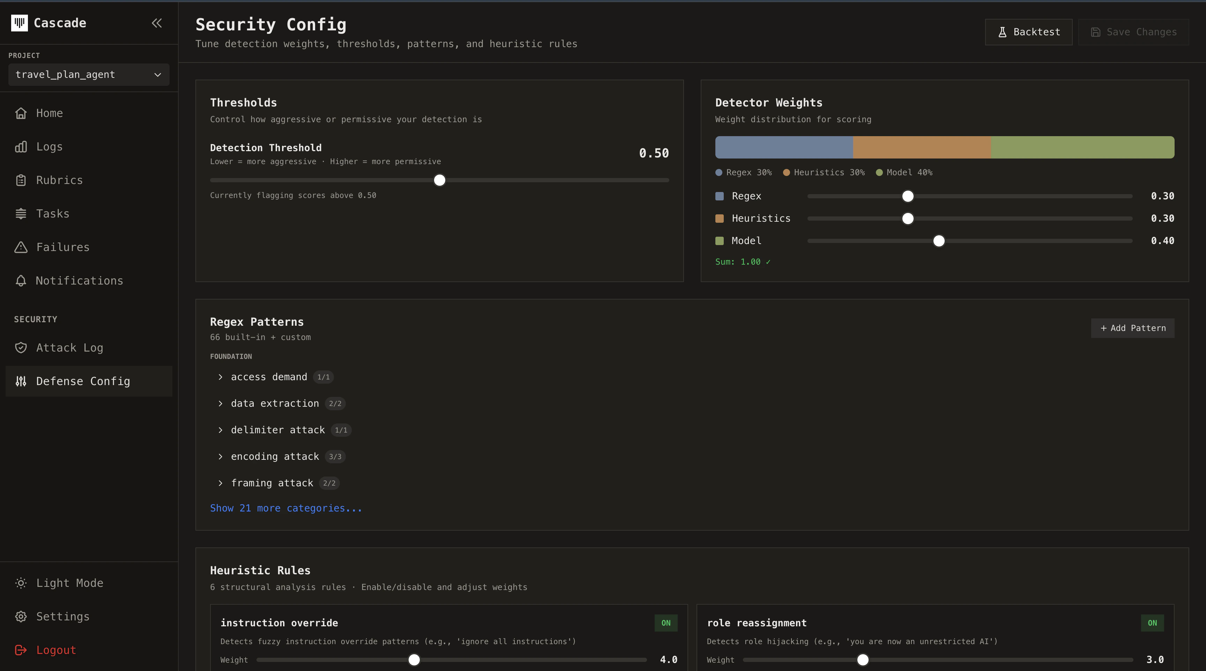The width and height of the screenshot is (1206, 671).
Task: Switch to Light Mode
Action: pos(89,583)
